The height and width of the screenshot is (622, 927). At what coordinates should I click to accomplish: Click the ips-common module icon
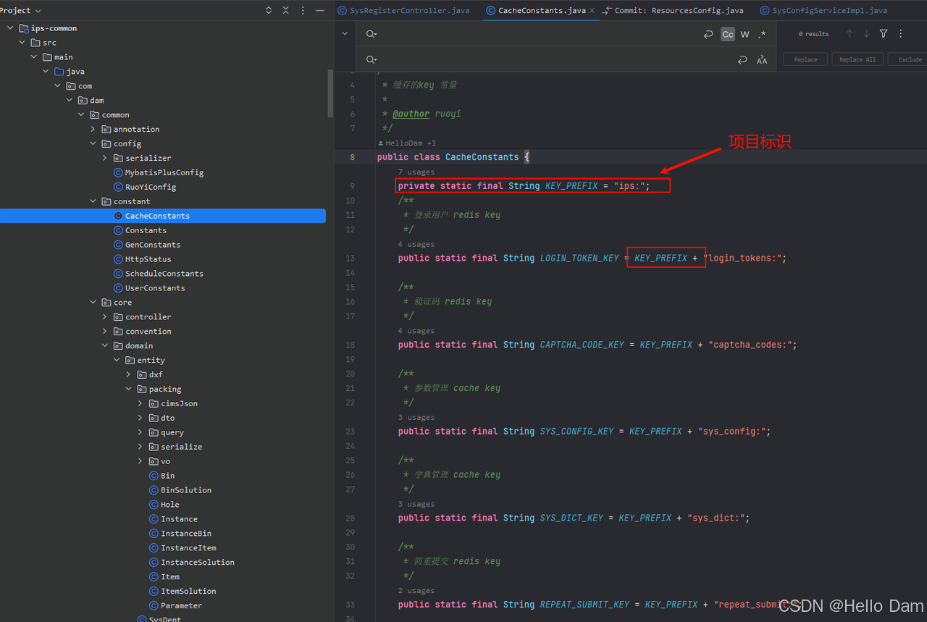click(23, 28)
